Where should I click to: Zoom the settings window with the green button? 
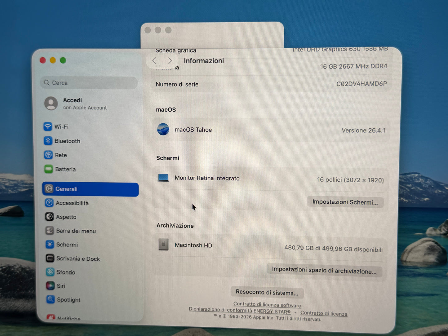pyautogui.click(x=63, y=60)
